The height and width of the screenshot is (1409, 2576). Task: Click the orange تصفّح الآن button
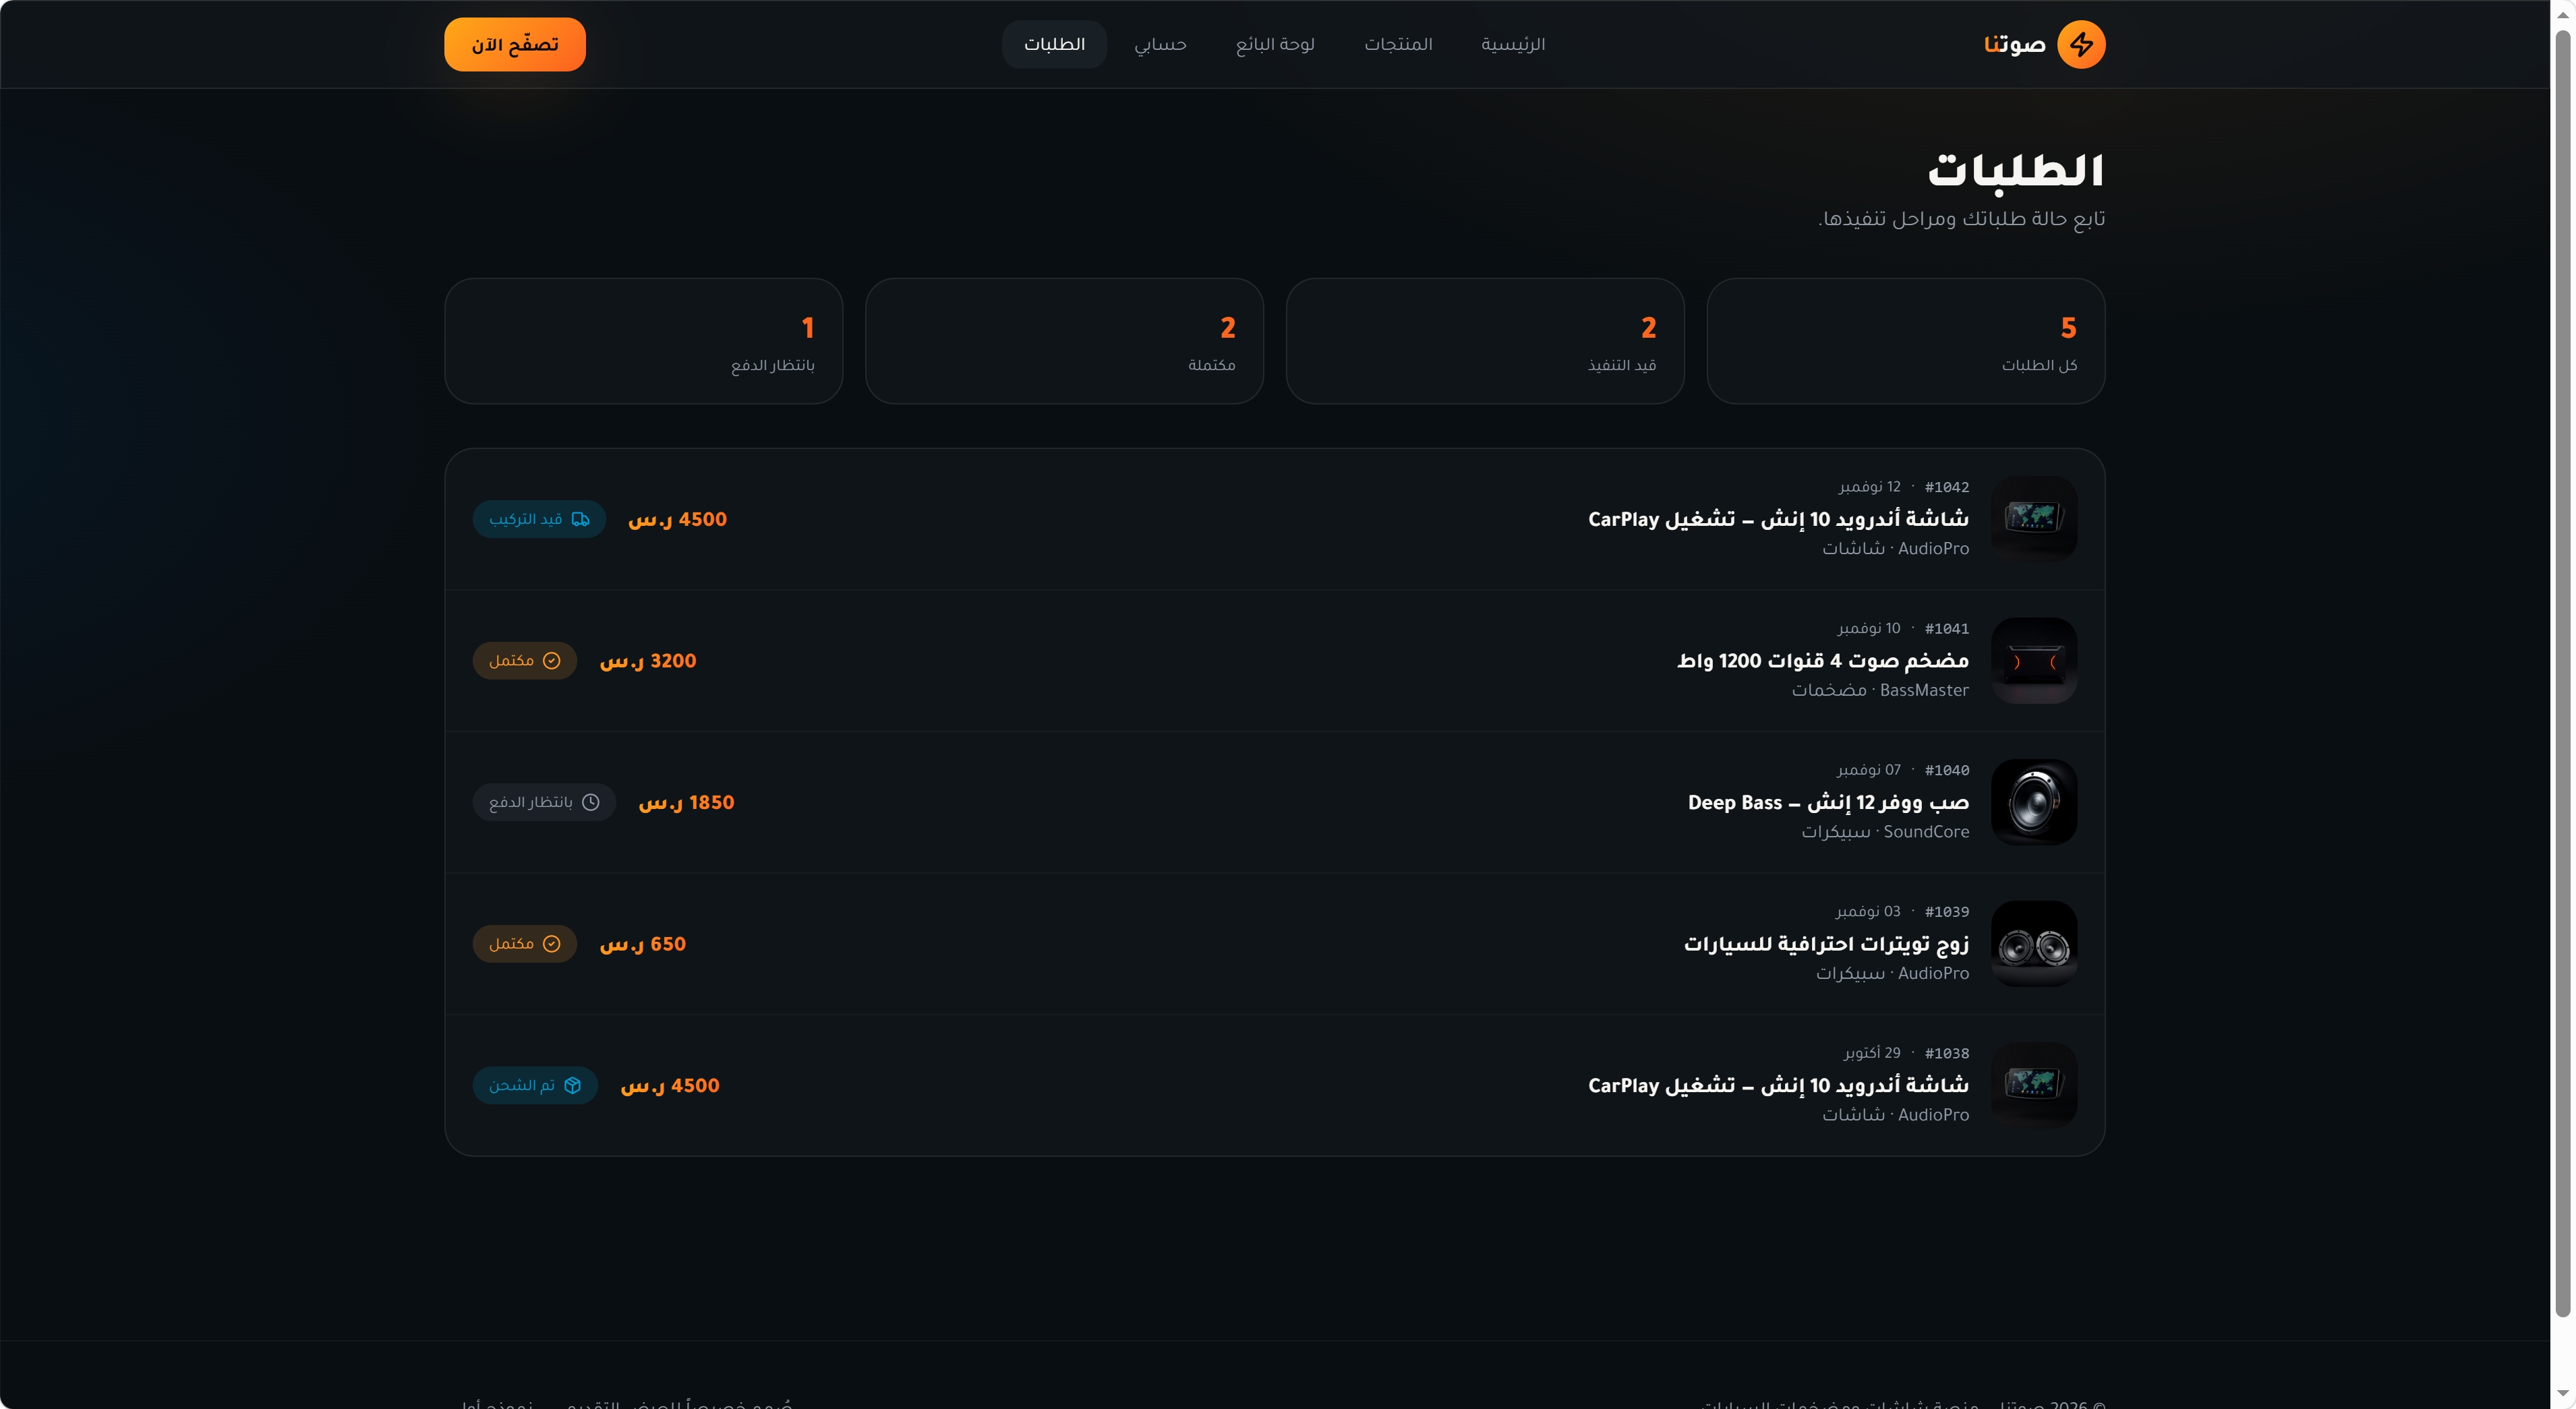[515, 44]
